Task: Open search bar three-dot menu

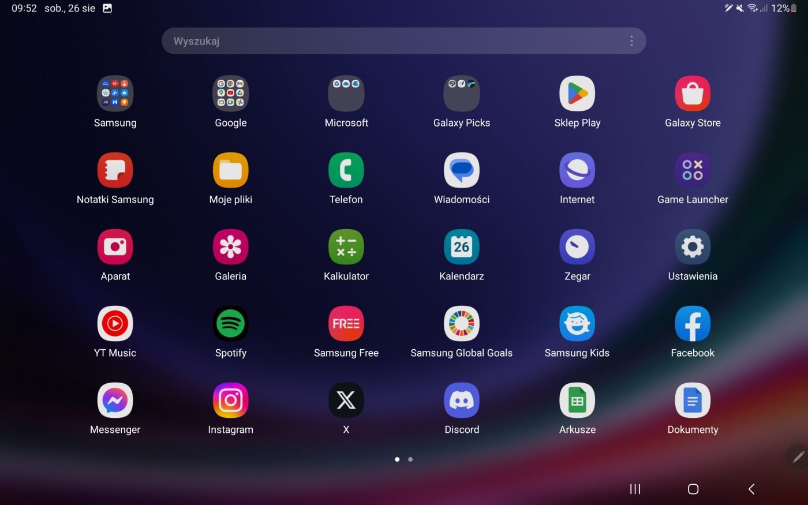Action: coord(631,41)
